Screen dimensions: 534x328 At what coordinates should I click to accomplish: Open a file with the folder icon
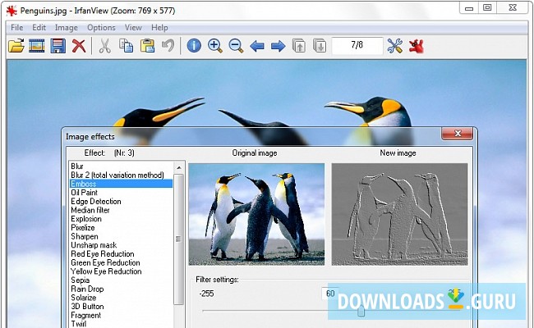[16, 46]
